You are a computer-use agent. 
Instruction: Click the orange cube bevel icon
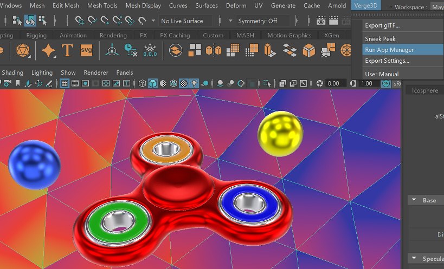tap(308, 50)
